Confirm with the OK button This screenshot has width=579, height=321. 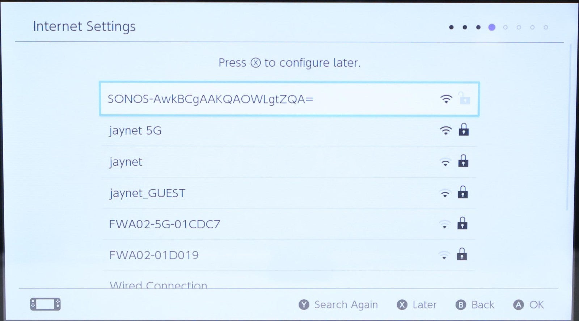529,305
